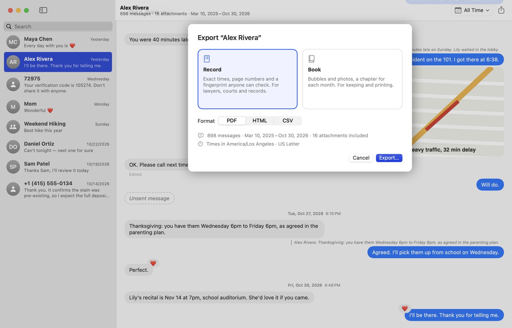Click the Book icon in export dialog

point(311,59)
